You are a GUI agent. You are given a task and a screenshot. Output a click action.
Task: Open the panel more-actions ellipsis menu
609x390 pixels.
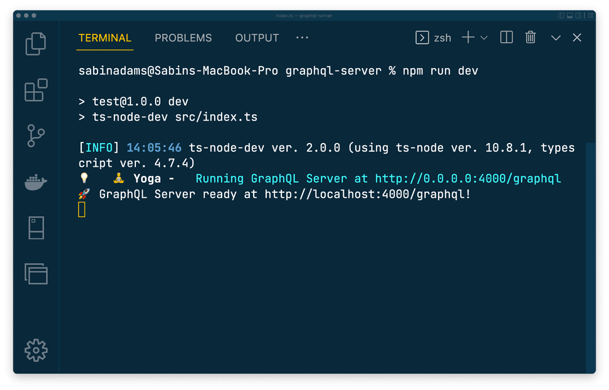(x=302, y=38)
